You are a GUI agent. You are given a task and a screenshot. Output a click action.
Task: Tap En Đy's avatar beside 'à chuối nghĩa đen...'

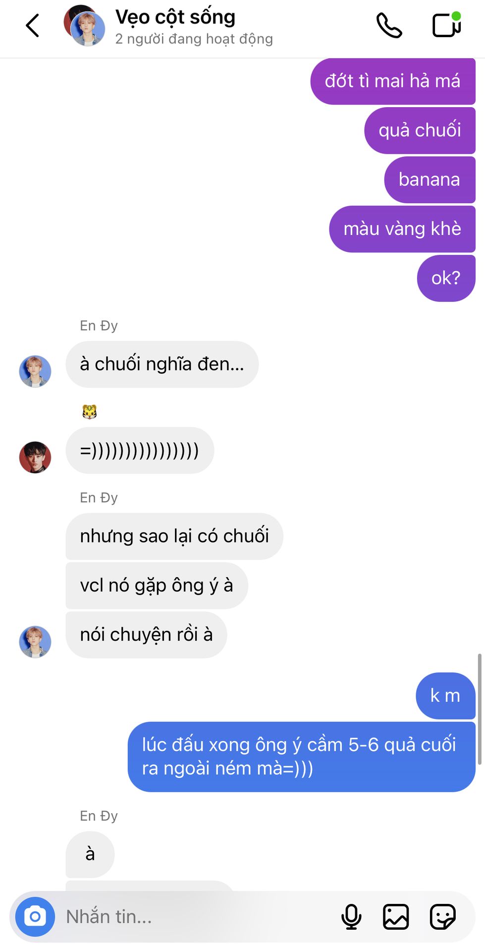pyautogui.click(x=35, y=371)
